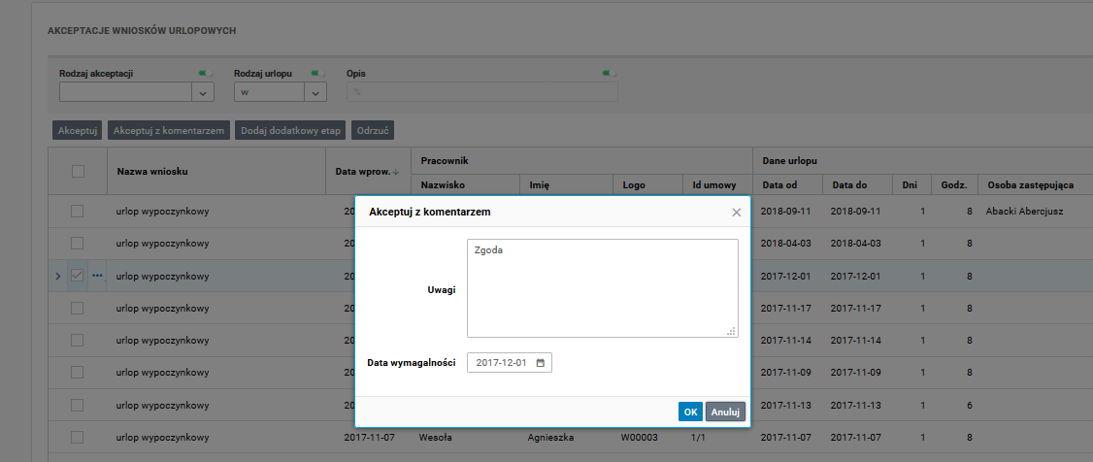
Task: Click the Akceptuj toolbar button
Action: point(77,130)
